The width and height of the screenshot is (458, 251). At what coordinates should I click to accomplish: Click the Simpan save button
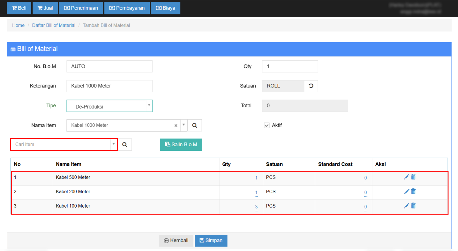click(211, 240)
